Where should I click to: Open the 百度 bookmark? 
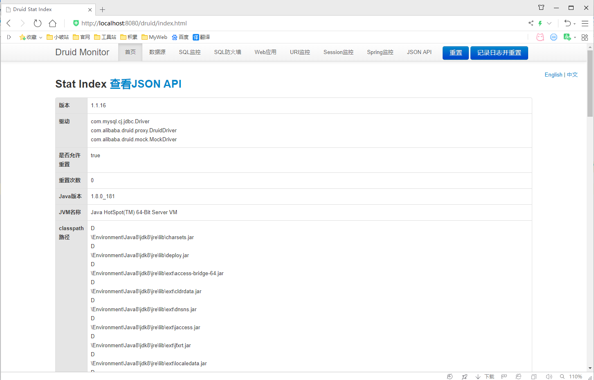(x=180, y=37)
